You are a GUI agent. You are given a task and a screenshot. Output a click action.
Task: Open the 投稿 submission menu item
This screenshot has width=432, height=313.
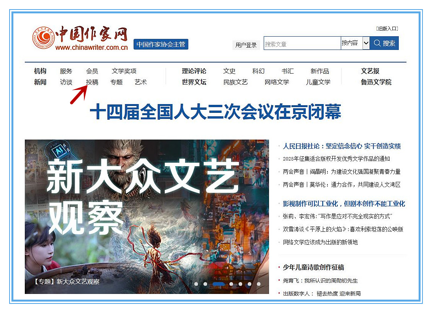pos(92,82)
